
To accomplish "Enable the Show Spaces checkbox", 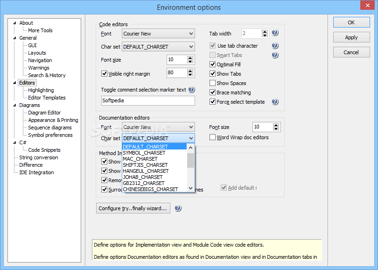I will tap(213, 83).
